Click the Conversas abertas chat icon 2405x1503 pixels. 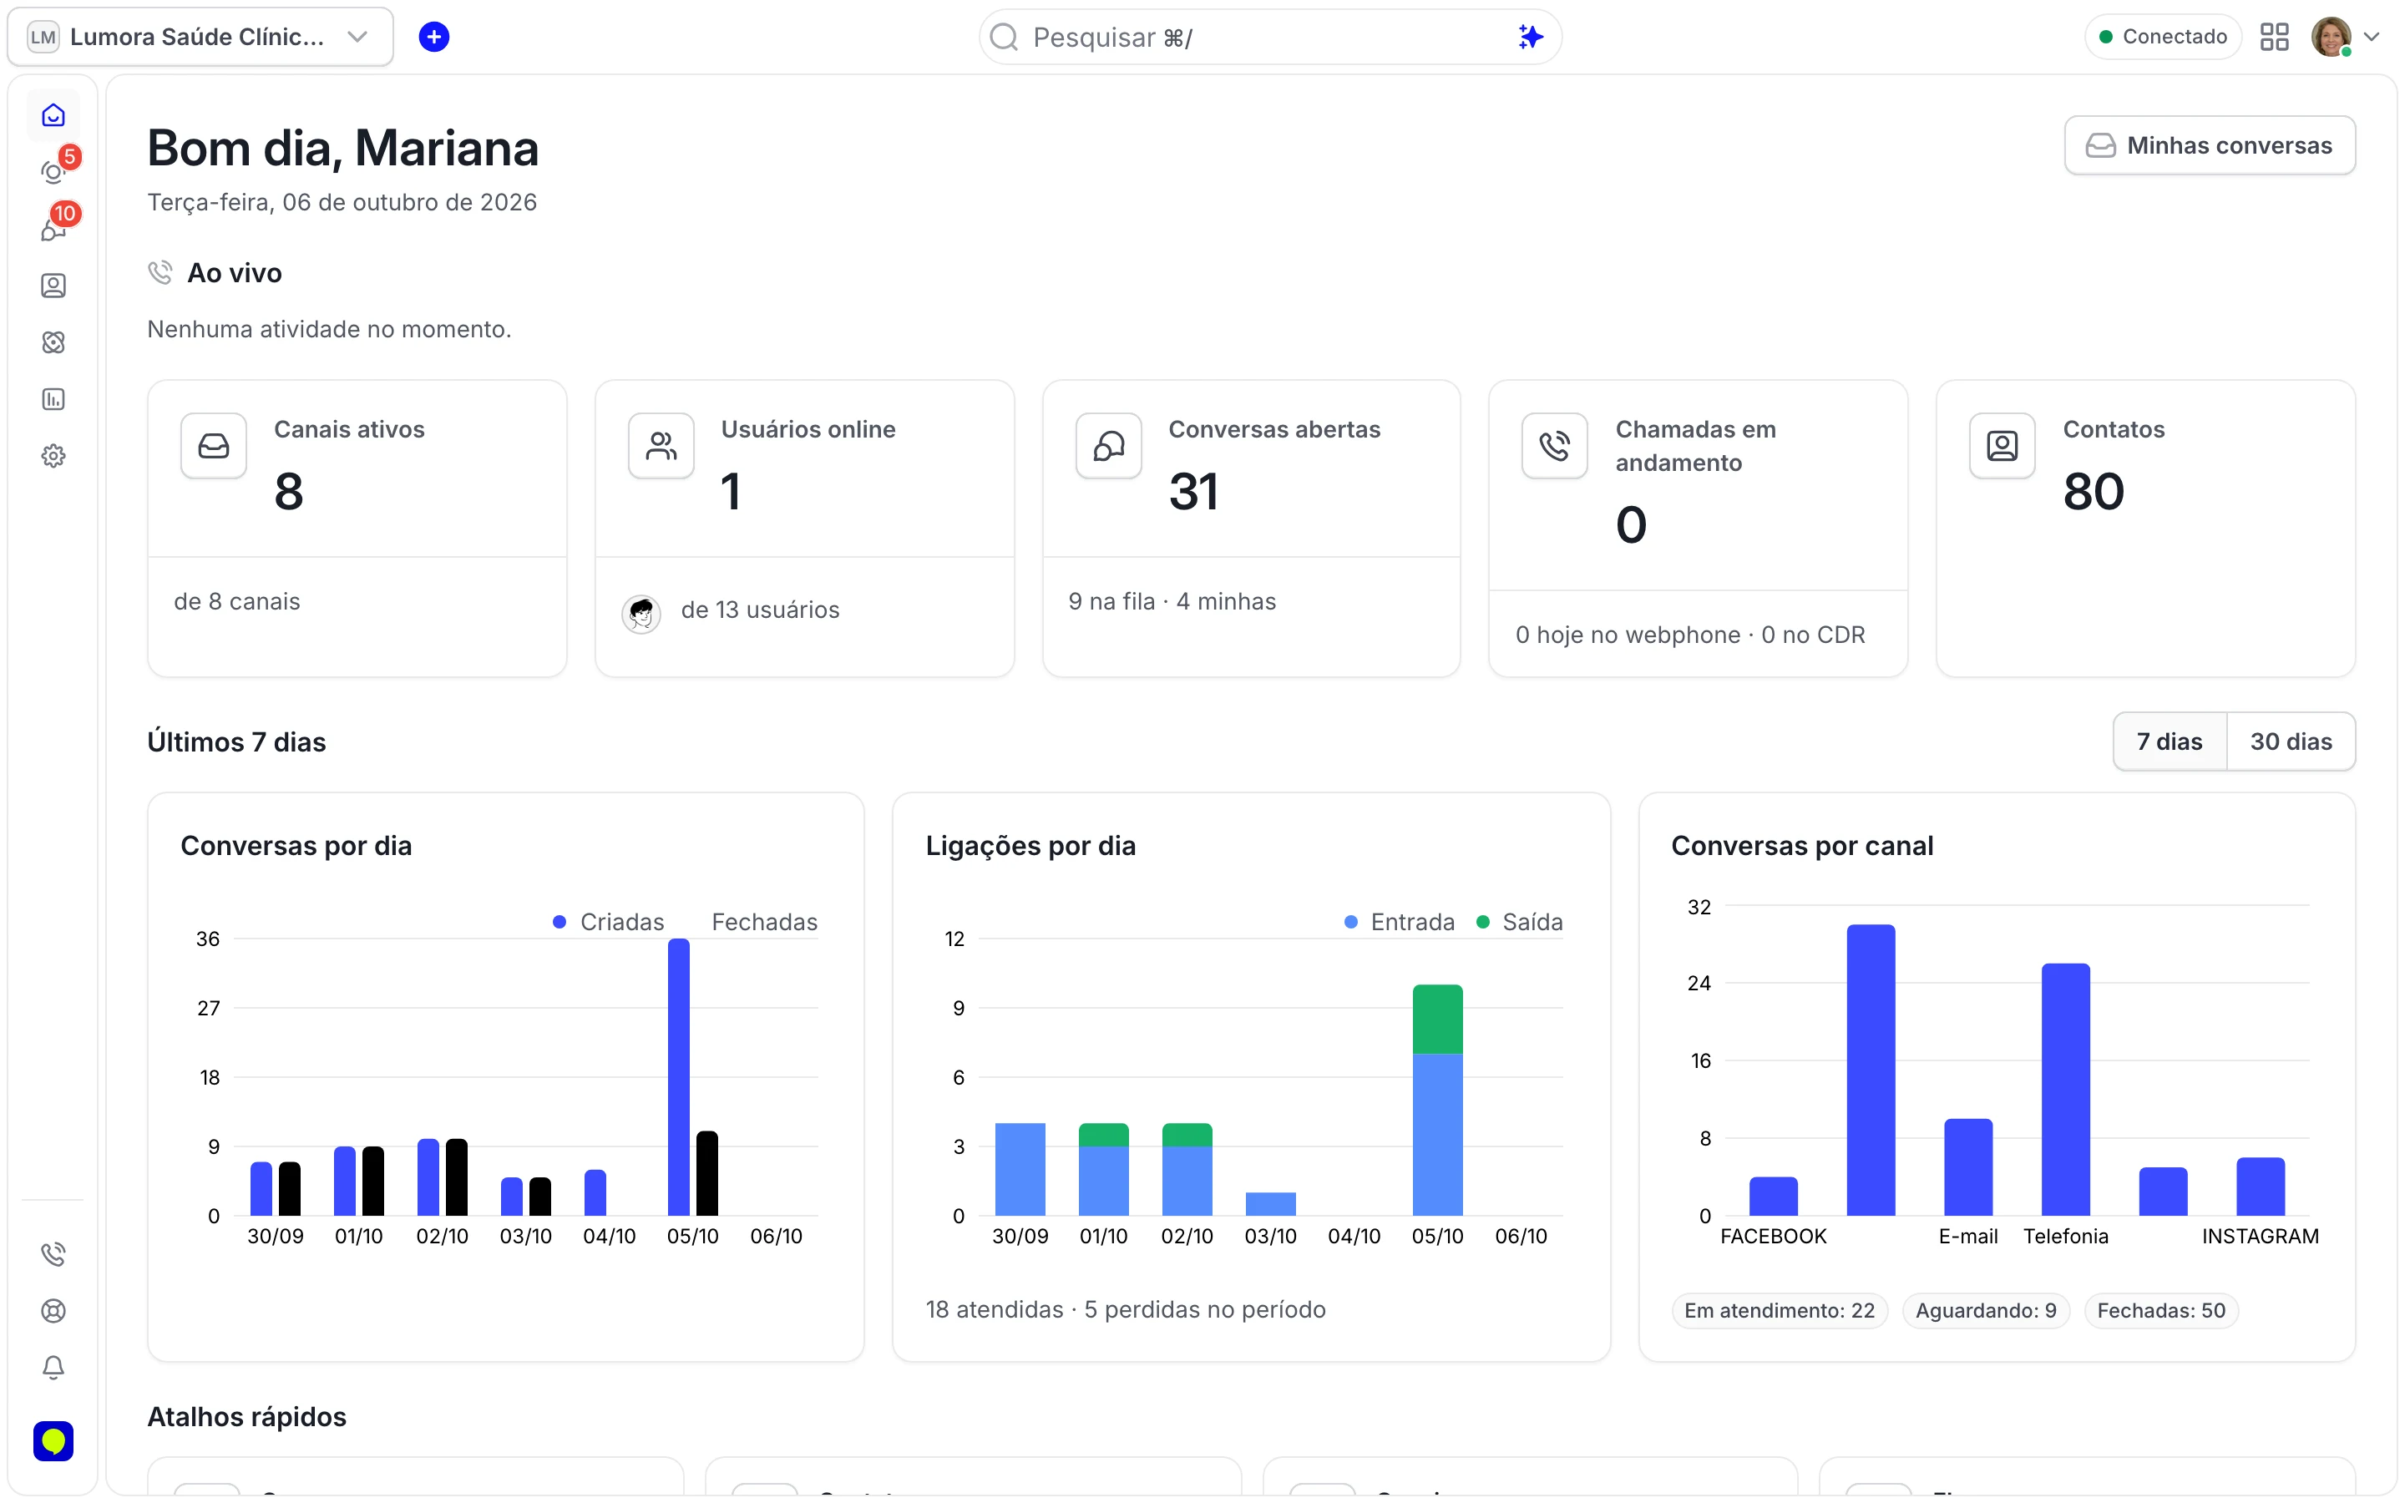[x=1108, y=447]
